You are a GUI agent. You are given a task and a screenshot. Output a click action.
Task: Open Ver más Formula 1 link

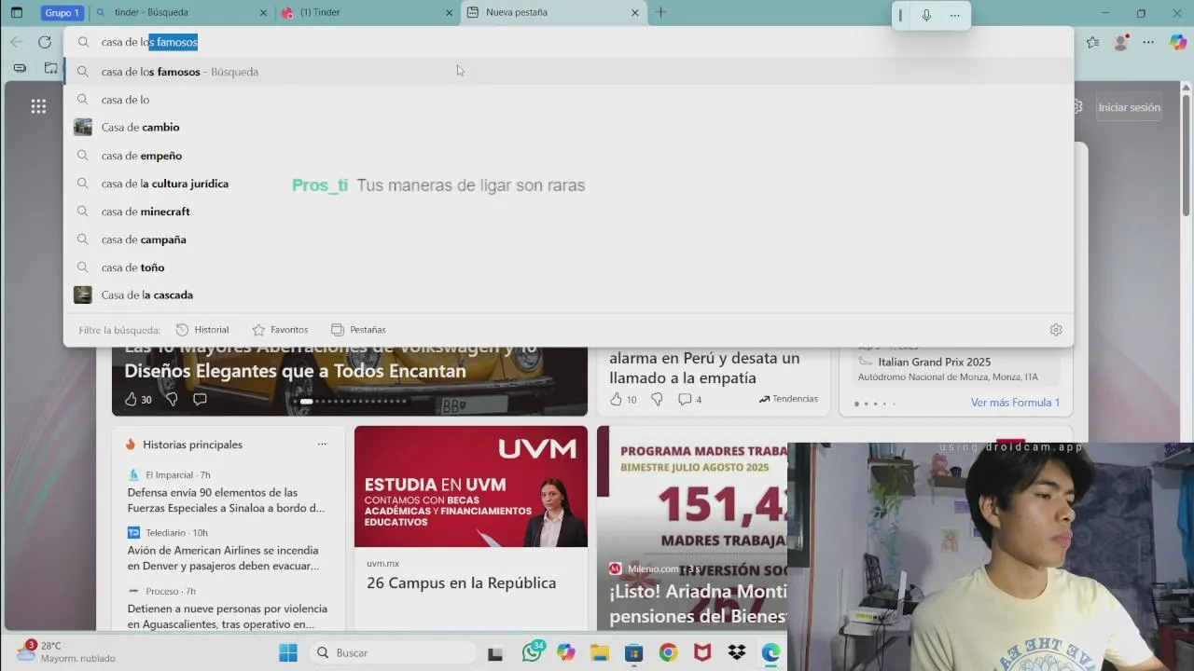(x=1015, y=403)
